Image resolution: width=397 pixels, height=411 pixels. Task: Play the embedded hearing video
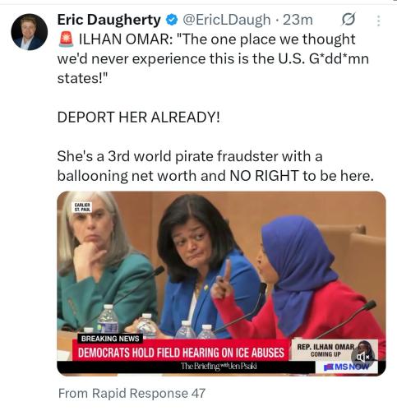coord(221,283)
